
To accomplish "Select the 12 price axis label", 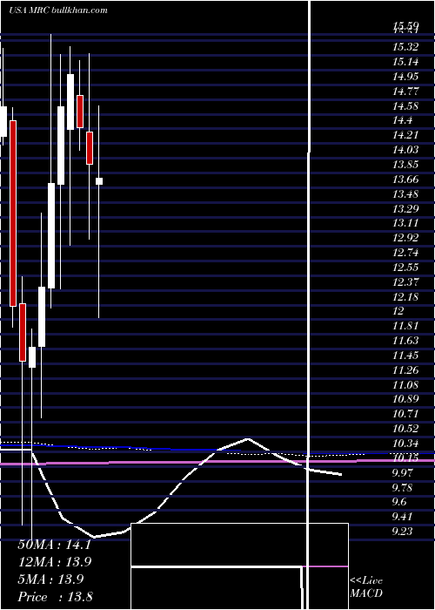I will tap(398, 311).
